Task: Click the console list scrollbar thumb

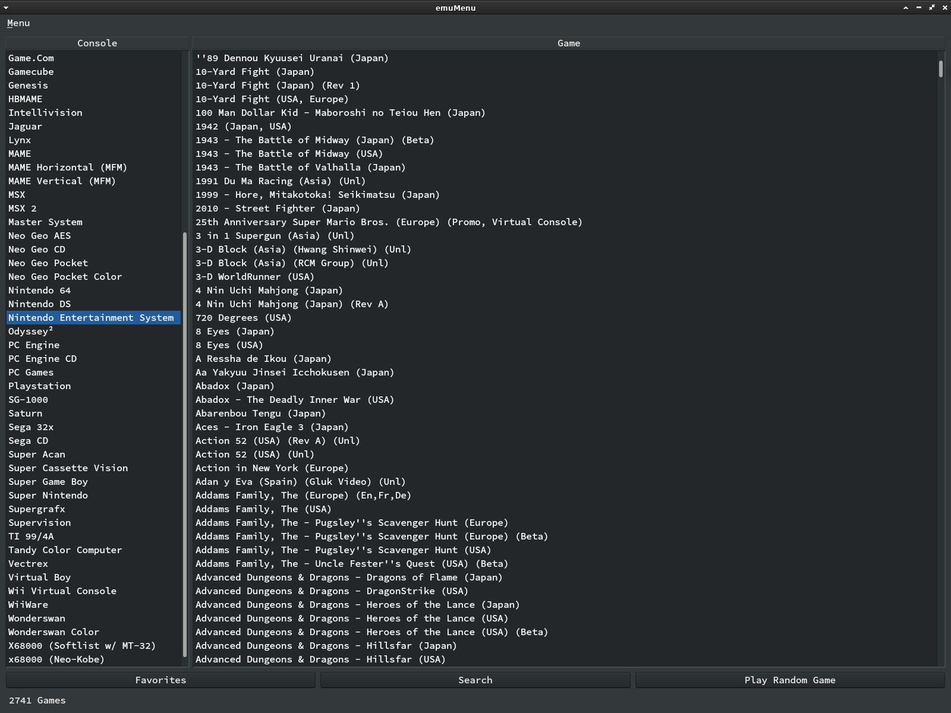Action: [185, 444]
